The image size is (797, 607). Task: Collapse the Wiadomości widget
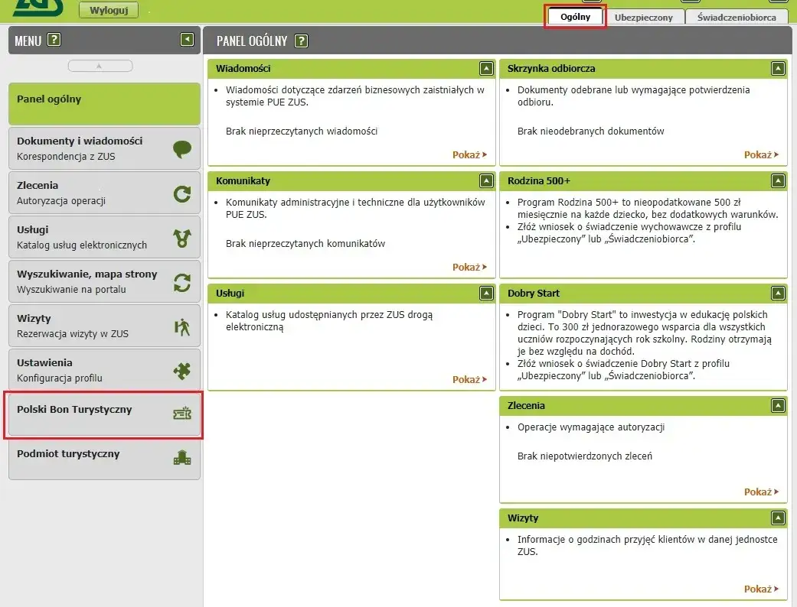tap(486, 69)
